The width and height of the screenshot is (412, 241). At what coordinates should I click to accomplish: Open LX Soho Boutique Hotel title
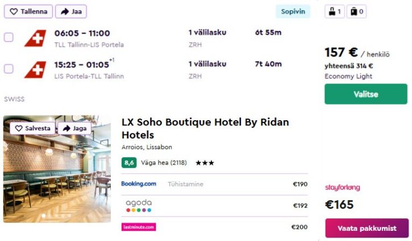pos(205,128)
